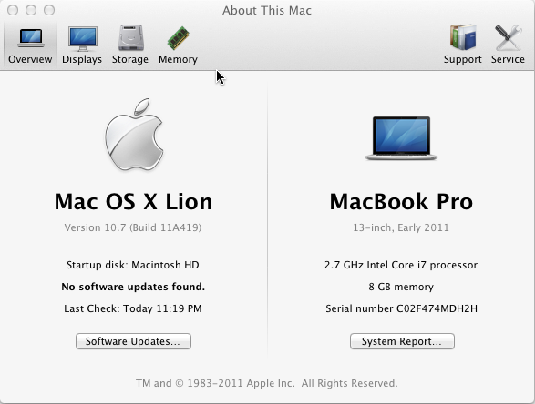Click the 8 GB memory text
The height and width of the screenshot is (404, 535).
(x=401, y=287)
